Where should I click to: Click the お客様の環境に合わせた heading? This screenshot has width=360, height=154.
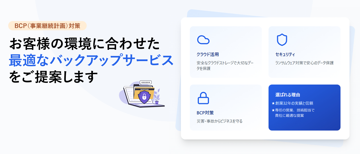click(84, 44)
